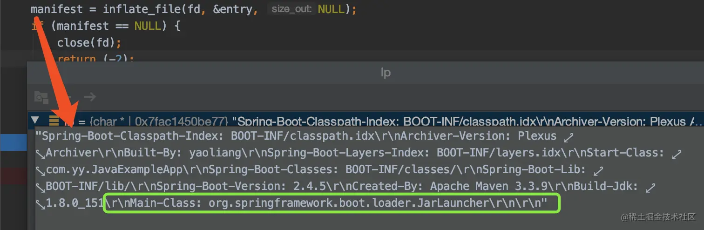Click the '&entry' argument in code
Screen dimensions: 704x230
click(x=233, y=9)
